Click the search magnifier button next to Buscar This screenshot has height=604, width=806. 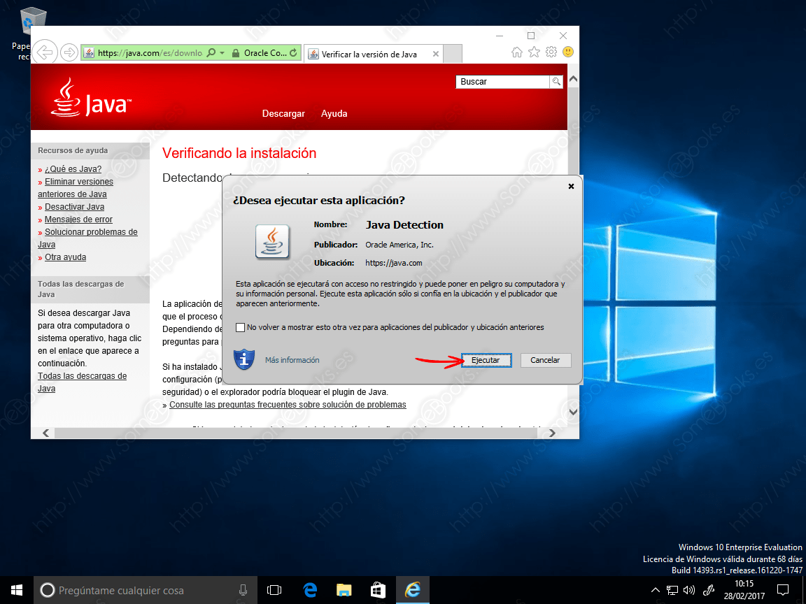[x=556, y=82]
